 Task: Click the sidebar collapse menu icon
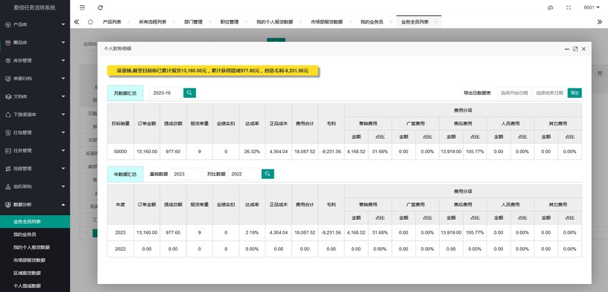pyautogui.click(x=82, y=7)
